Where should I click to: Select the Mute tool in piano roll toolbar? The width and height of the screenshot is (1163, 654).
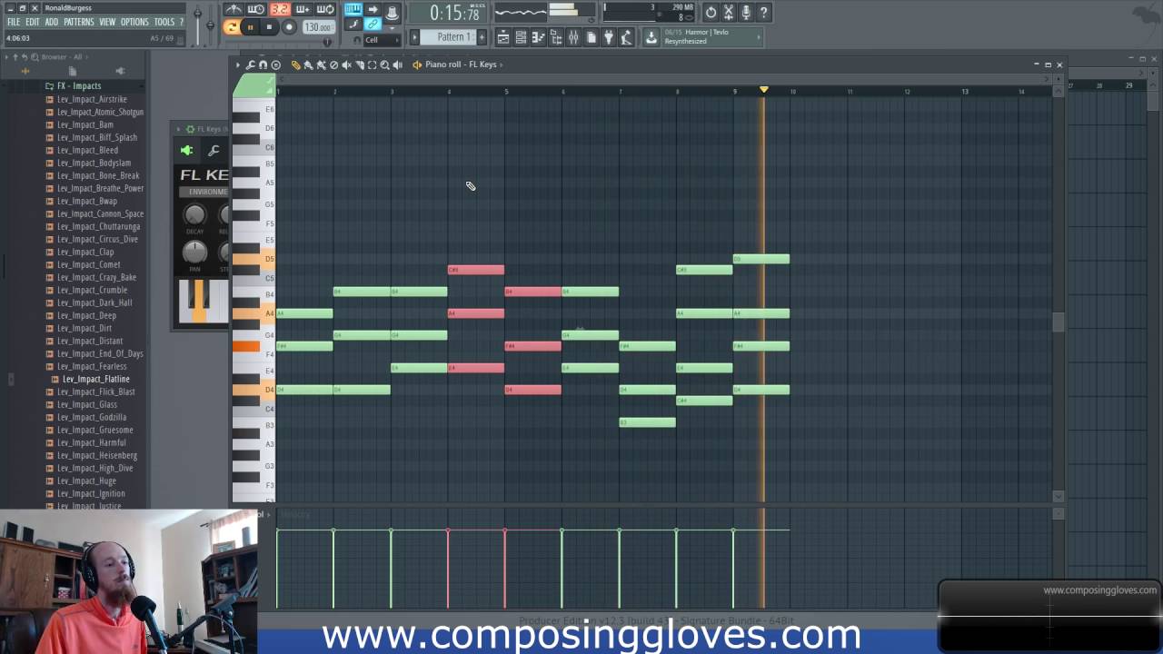point(346,64)
